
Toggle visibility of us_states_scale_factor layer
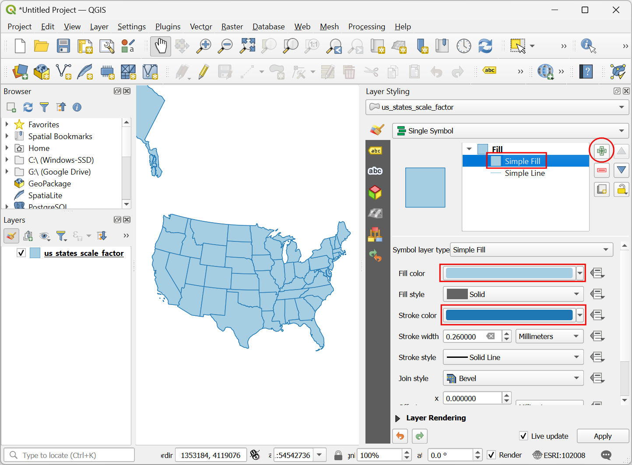click(21, 253)
